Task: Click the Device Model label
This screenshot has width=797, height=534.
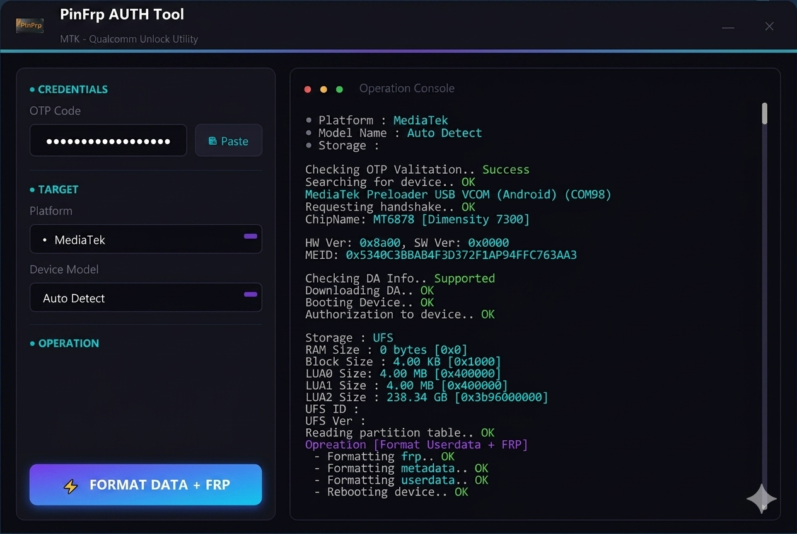Action: tap(64, 270)
